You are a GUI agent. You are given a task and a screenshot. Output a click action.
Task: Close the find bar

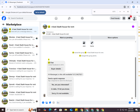128,11
